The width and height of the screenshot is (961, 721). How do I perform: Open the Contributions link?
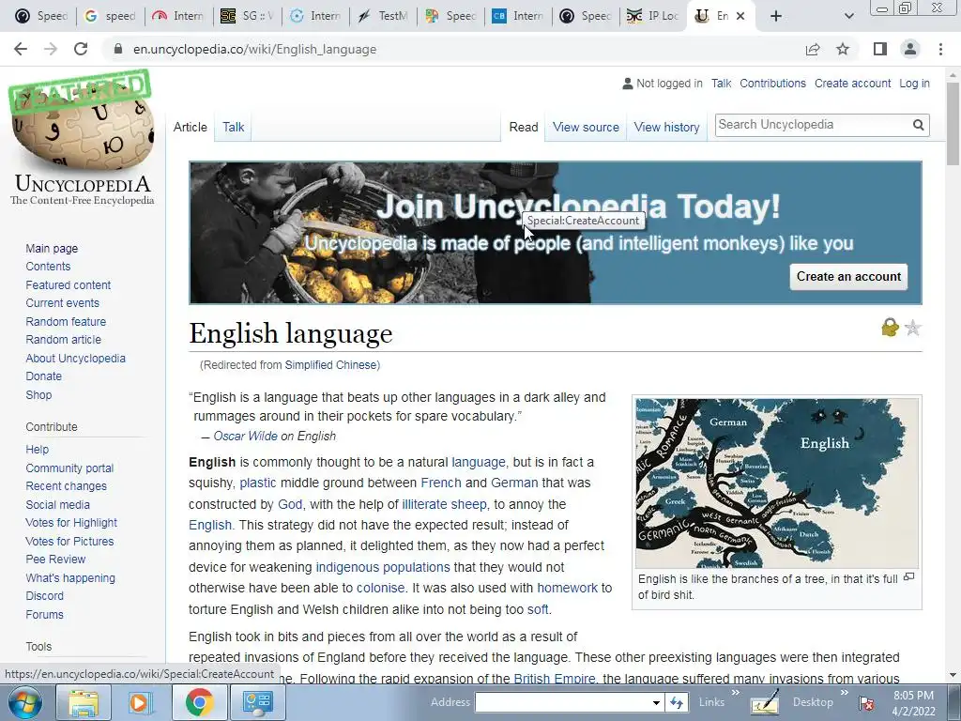[773, 84]
